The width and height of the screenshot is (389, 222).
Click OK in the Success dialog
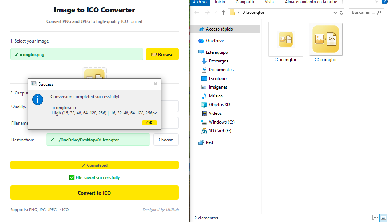point(149,122)
